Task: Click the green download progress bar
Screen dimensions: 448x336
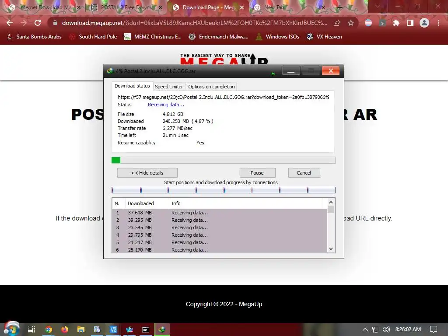Action: [224, 160]
